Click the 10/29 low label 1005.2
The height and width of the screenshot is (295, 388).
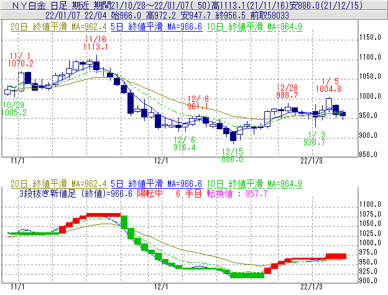click(14, 112)
